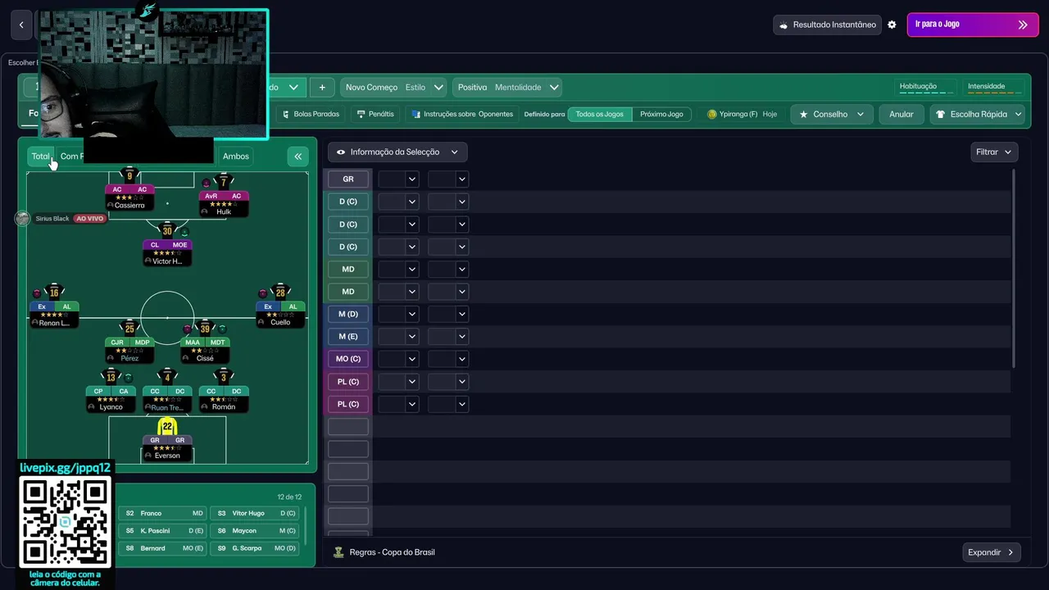The image size is (1049, 590).
Task: Click green icon right of Lyanco's shirt
Action: 129,378
